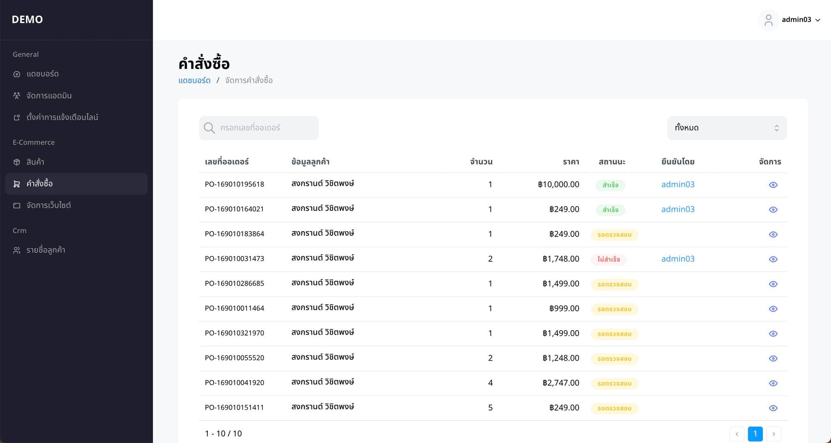Viewport: 831px width, 443px height.
Task: View order PO-169010151411 via eye icon
Action: [x=773, y=408]
